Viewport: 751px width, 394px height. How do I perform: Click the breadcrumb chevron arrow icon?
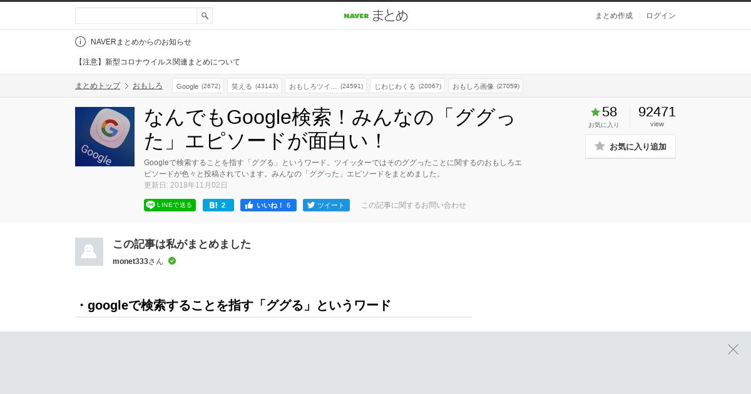(x=126, y=86)
